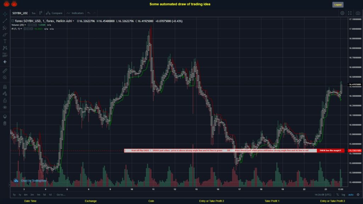This screenshot has height=204, width=363.
Task: Activate the zoom in magnifier tool
Action: pyautogui.click(x=5, y=78)
